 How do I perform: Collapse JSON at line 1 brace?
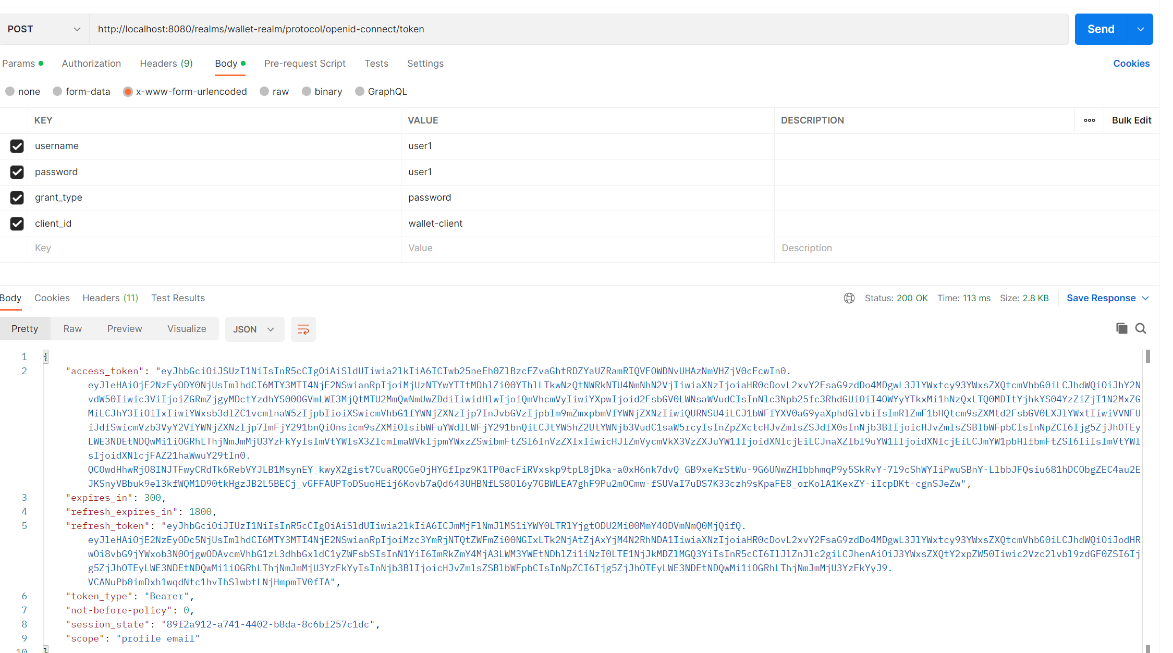tap(46, 356)
